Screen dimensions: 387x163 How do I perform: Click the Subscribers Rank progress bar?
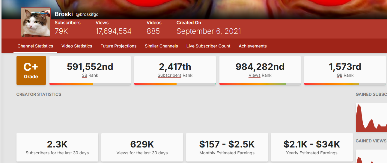(x=175, y=84)
